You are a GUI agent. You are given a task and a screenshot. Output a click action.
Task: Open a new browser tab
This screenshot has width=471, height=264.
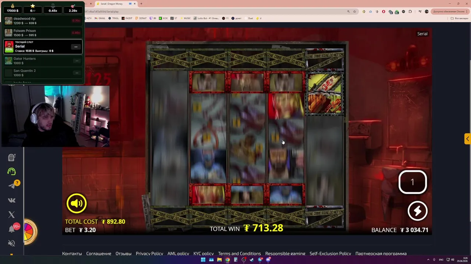pyautogui.click(x=141, y=4)
